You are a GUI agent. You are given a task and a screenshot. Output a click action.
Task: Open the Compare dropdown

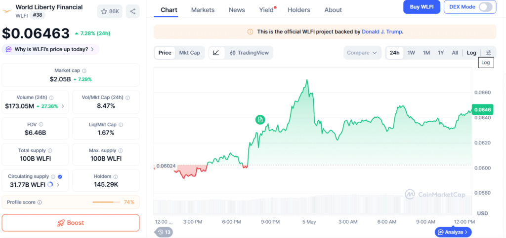pos(362,53)
